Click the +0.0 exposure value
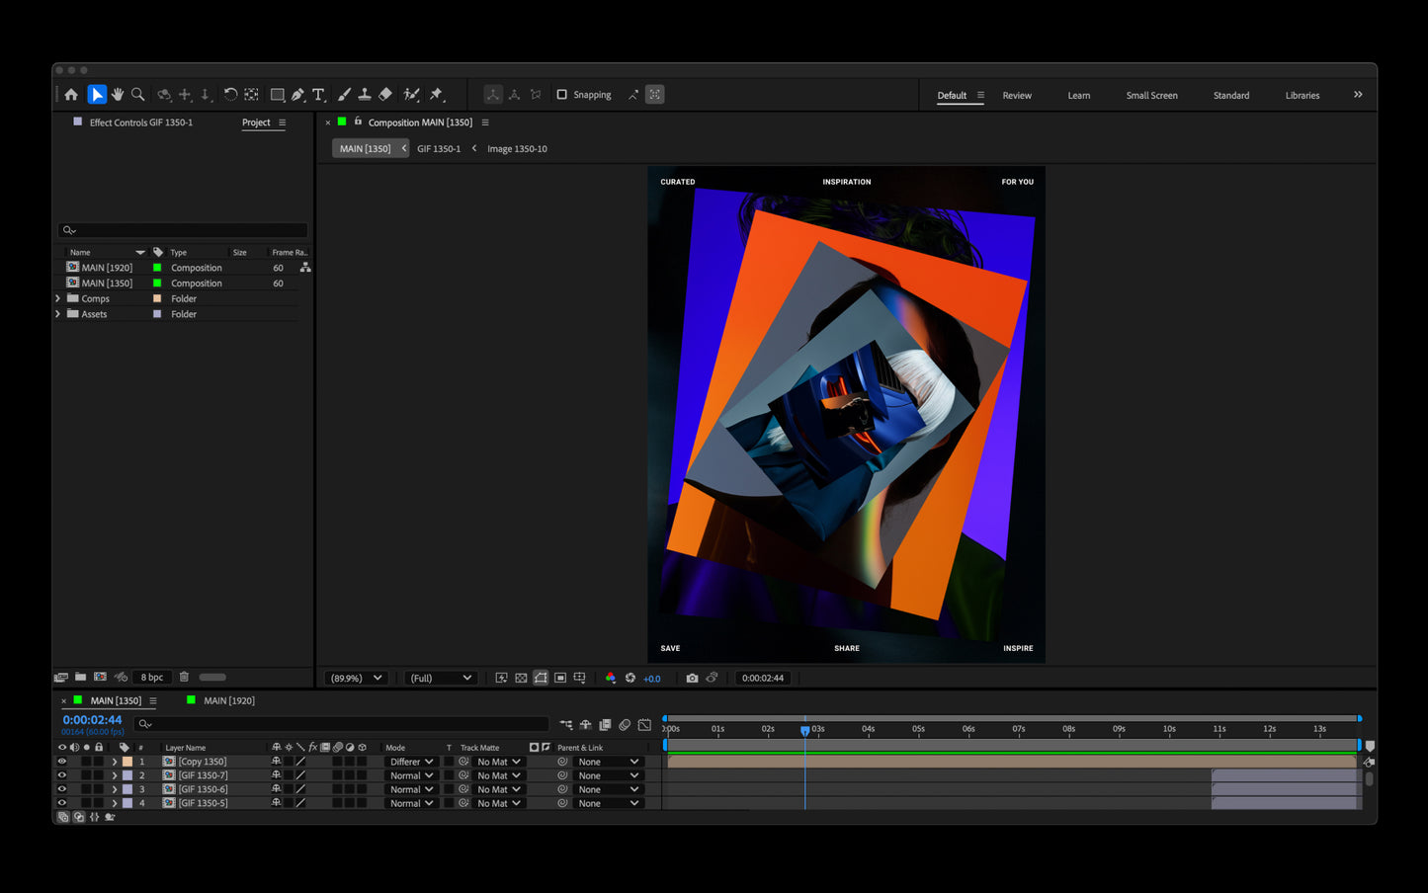The height and width of the screenshot is (893, 1428). (652, 679)
